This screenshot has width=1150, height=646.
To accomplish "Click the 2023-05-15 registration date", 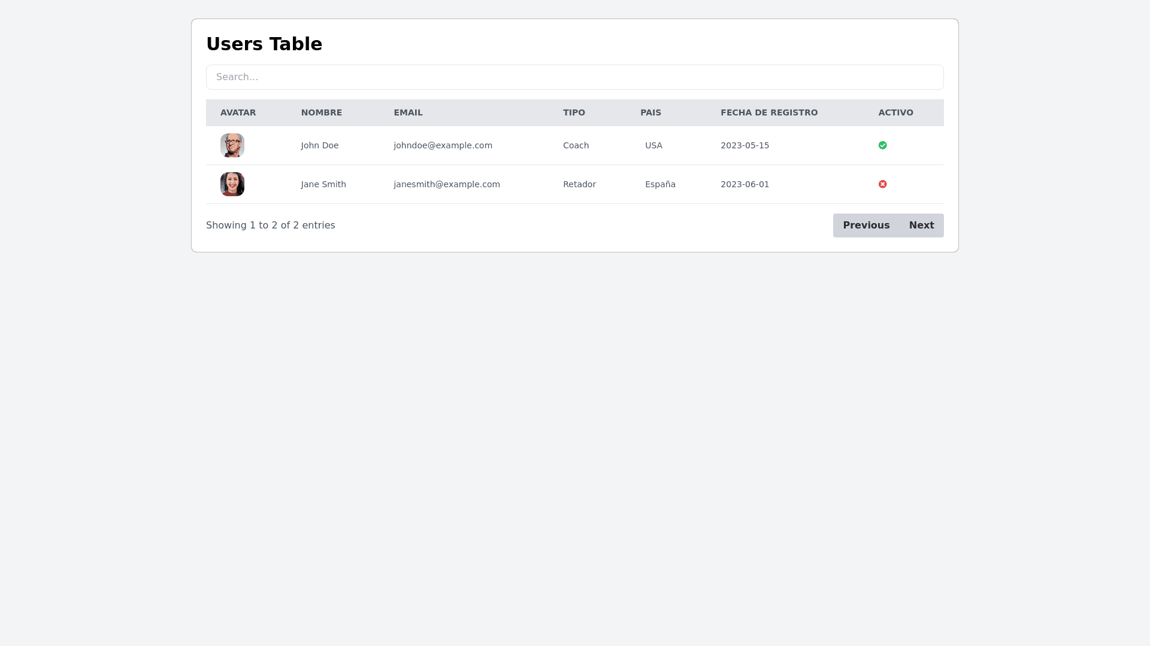I will click(745, 145).
